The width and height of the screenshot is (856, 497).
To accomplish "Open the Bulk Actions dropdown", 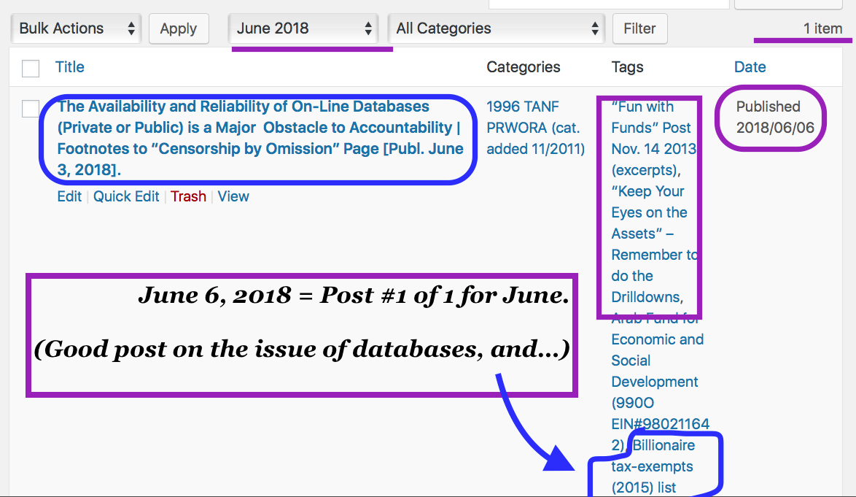I will click(x=77, y=28).
